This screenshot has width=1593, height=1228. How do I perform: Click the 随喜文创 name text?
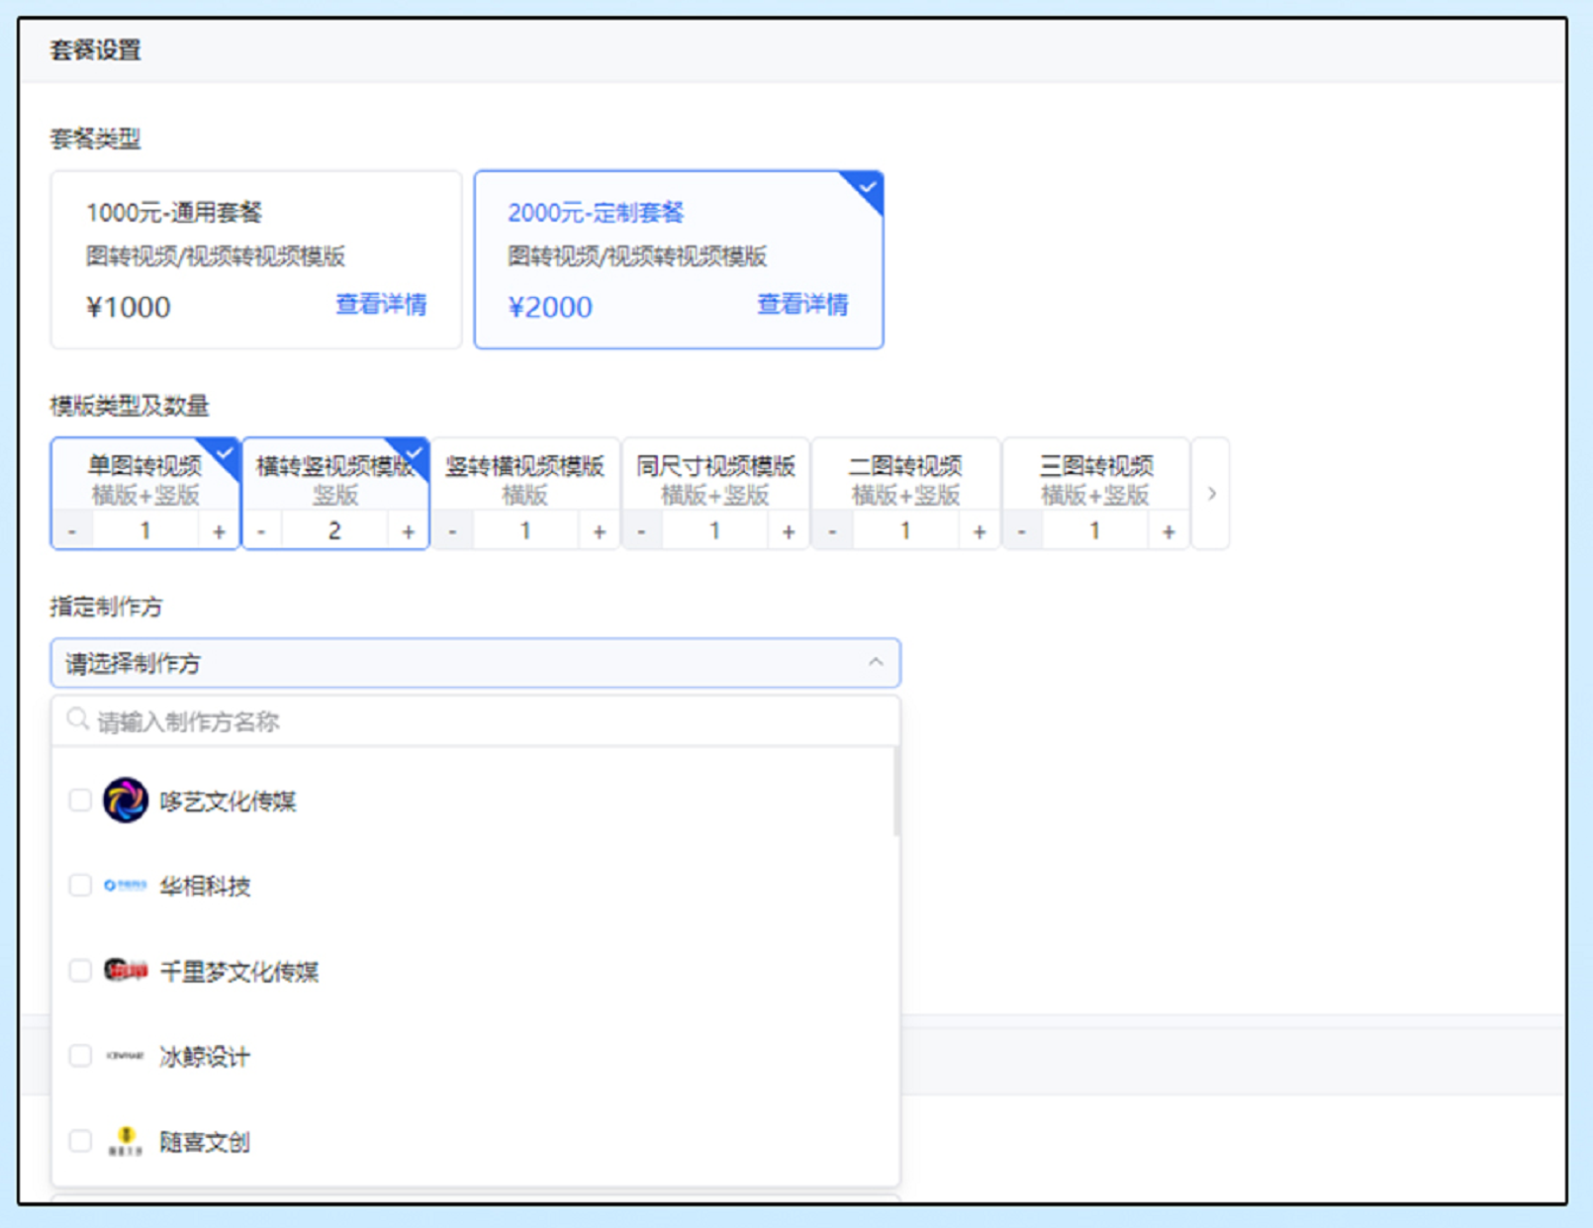click(206, 1142)
